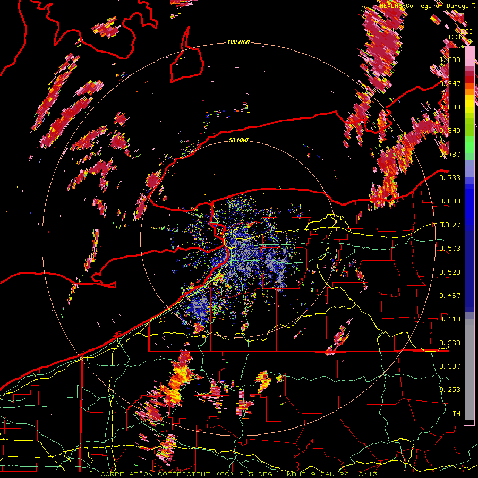Viewport: 478px width, 478px height.
Task: Pick the gray color bar segment near 0.307
Action: [469, 369]
